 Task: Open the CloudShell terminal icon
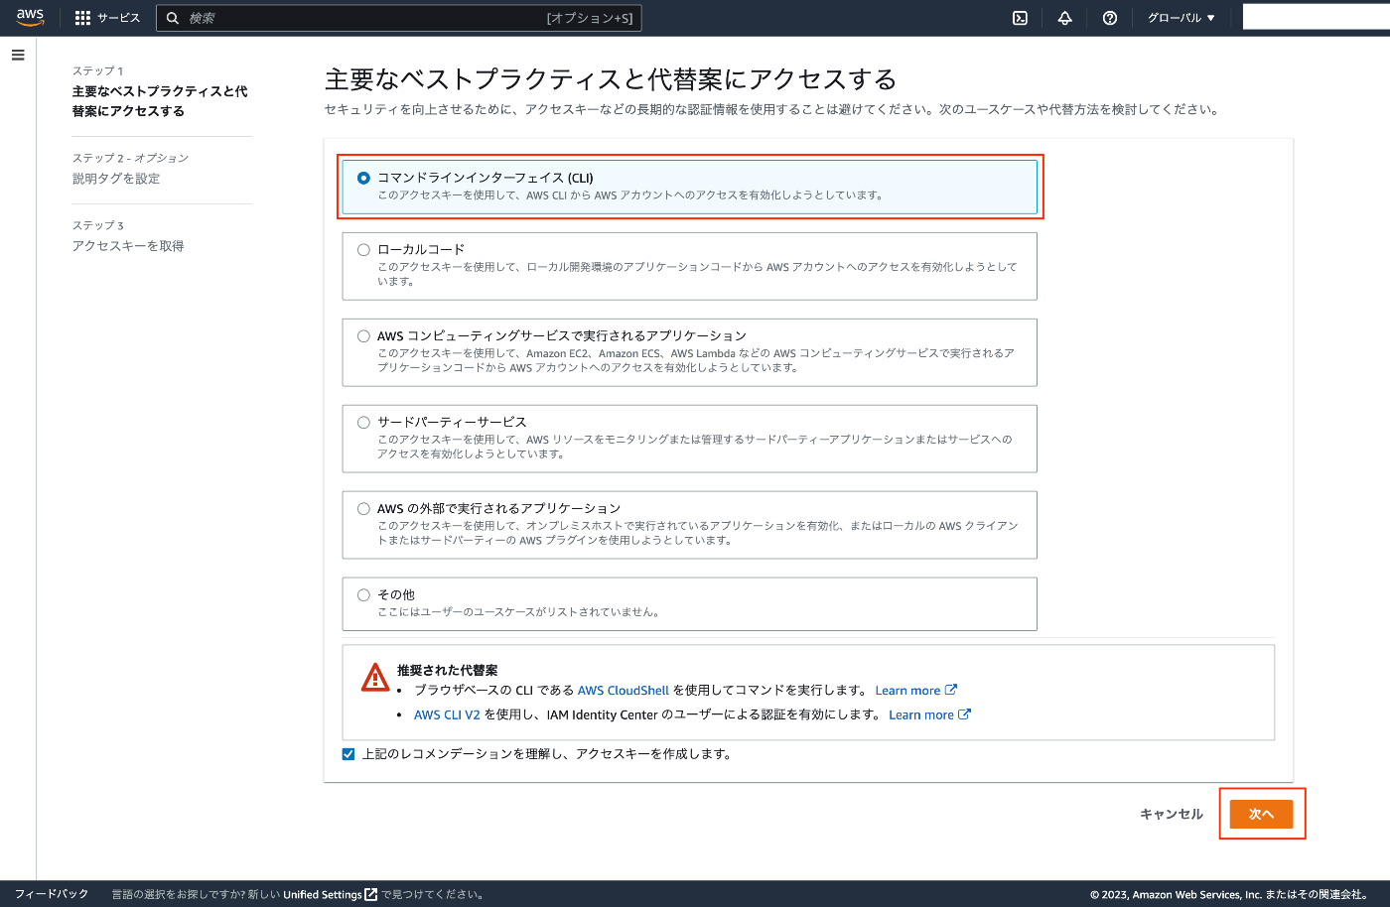pyautogui.click(x=1020, y=18)
